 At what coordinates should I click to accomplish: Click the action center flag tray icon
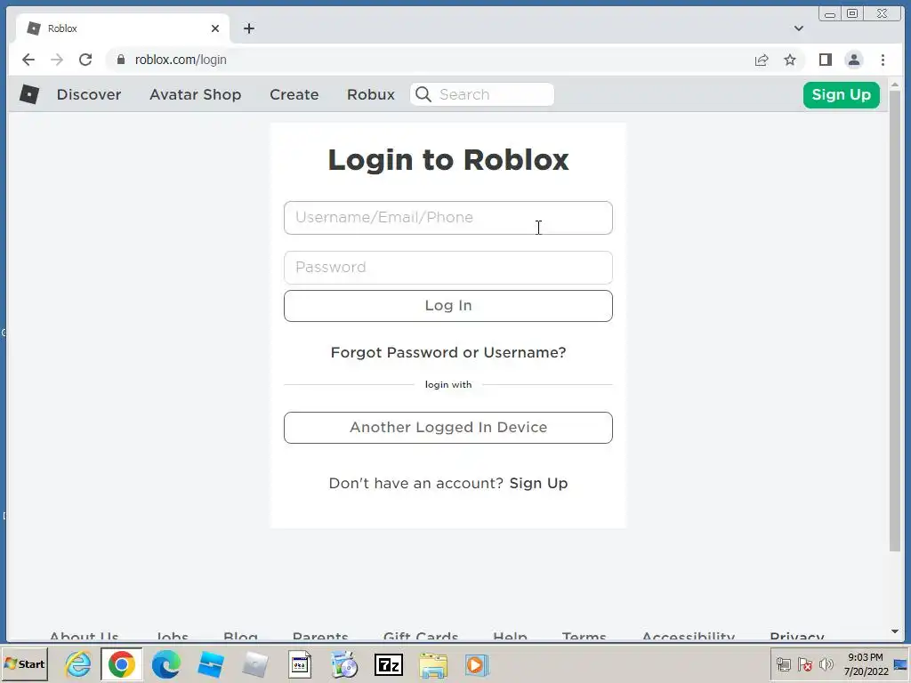click(x=804, y=663)
